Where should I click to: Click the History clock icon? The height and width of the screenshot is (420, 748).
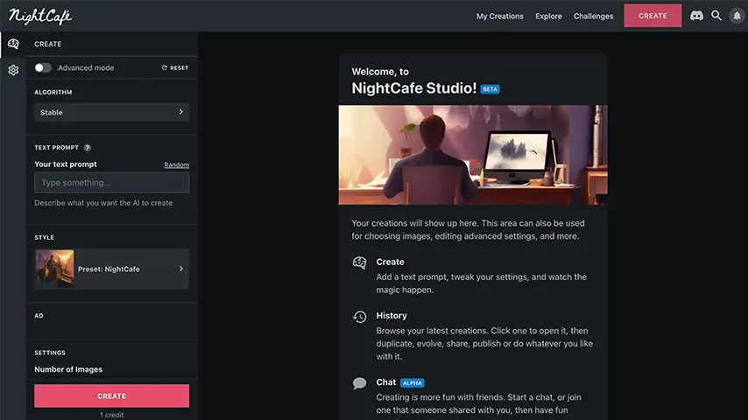(359, 317)
